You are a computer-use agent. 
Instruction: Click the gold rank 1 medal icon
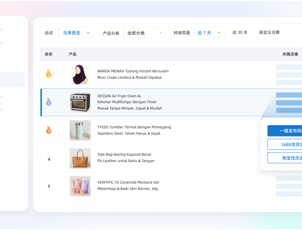(x=48, y=74)
